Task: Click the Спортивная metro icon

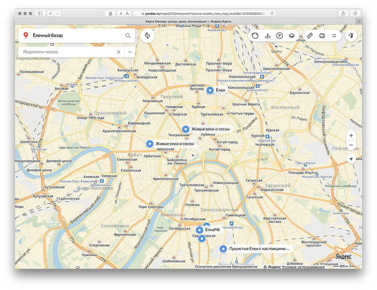Action: pos(99,241)
